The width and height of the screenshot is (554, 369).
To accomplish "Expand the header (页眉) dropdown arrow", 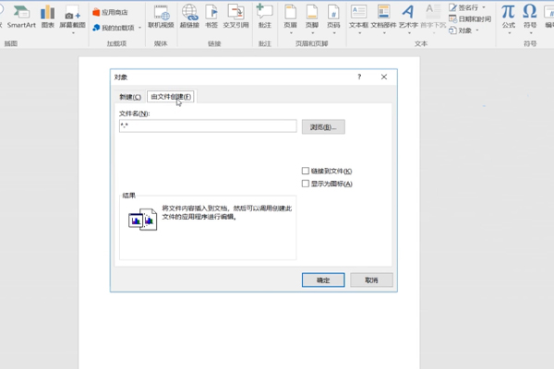I will [x=291, y=33].
